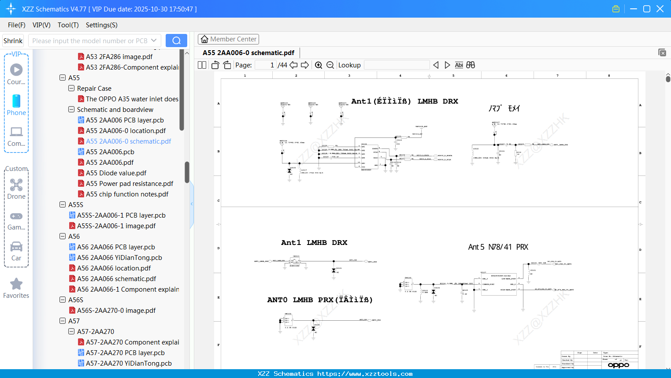671x378 pixels.
Task: Collapse the file tree panel handle
Action: [x=192, y=204]
